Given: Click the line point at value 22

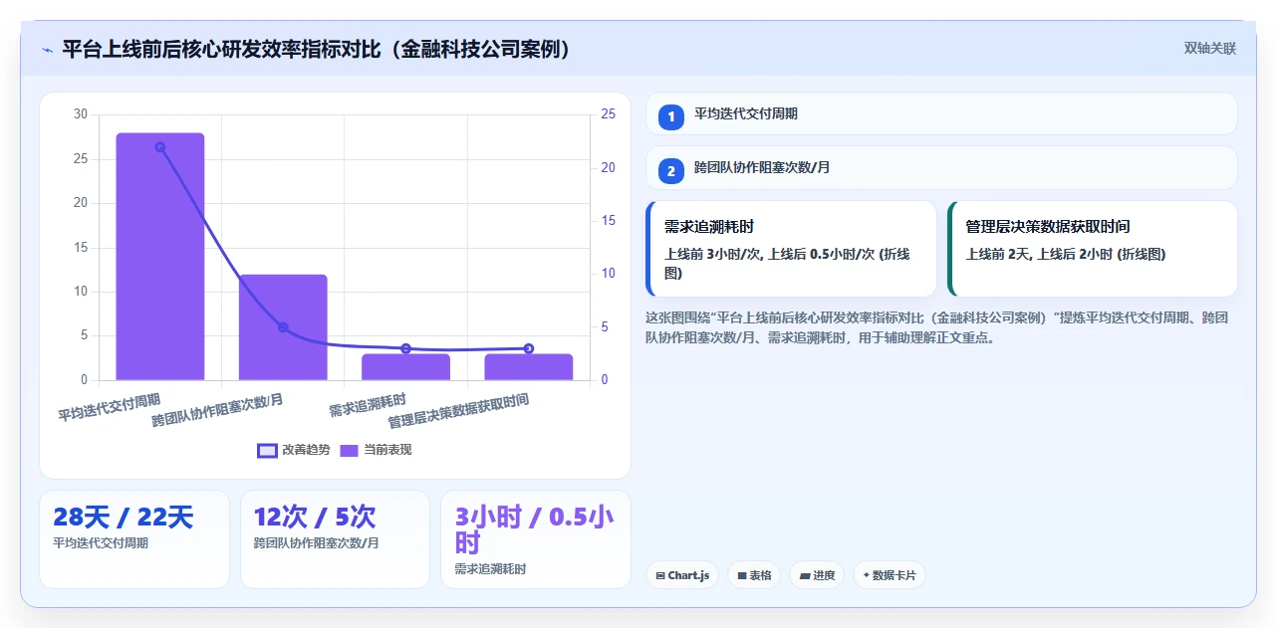Looking at the screenshot, I should pyautogui.click(x=159, y=147).
